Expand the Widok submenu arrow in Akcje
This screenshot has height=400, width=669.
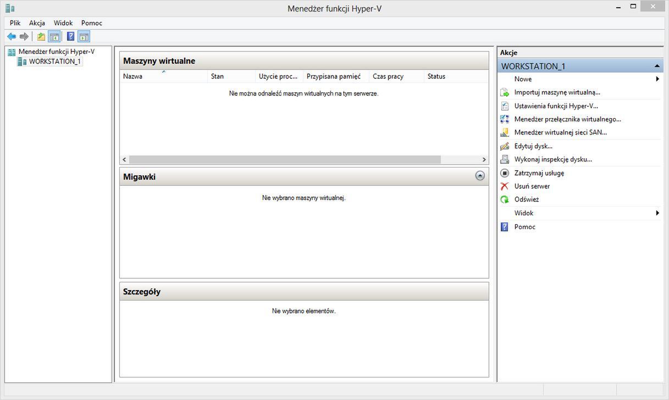(x=657, y=213)
